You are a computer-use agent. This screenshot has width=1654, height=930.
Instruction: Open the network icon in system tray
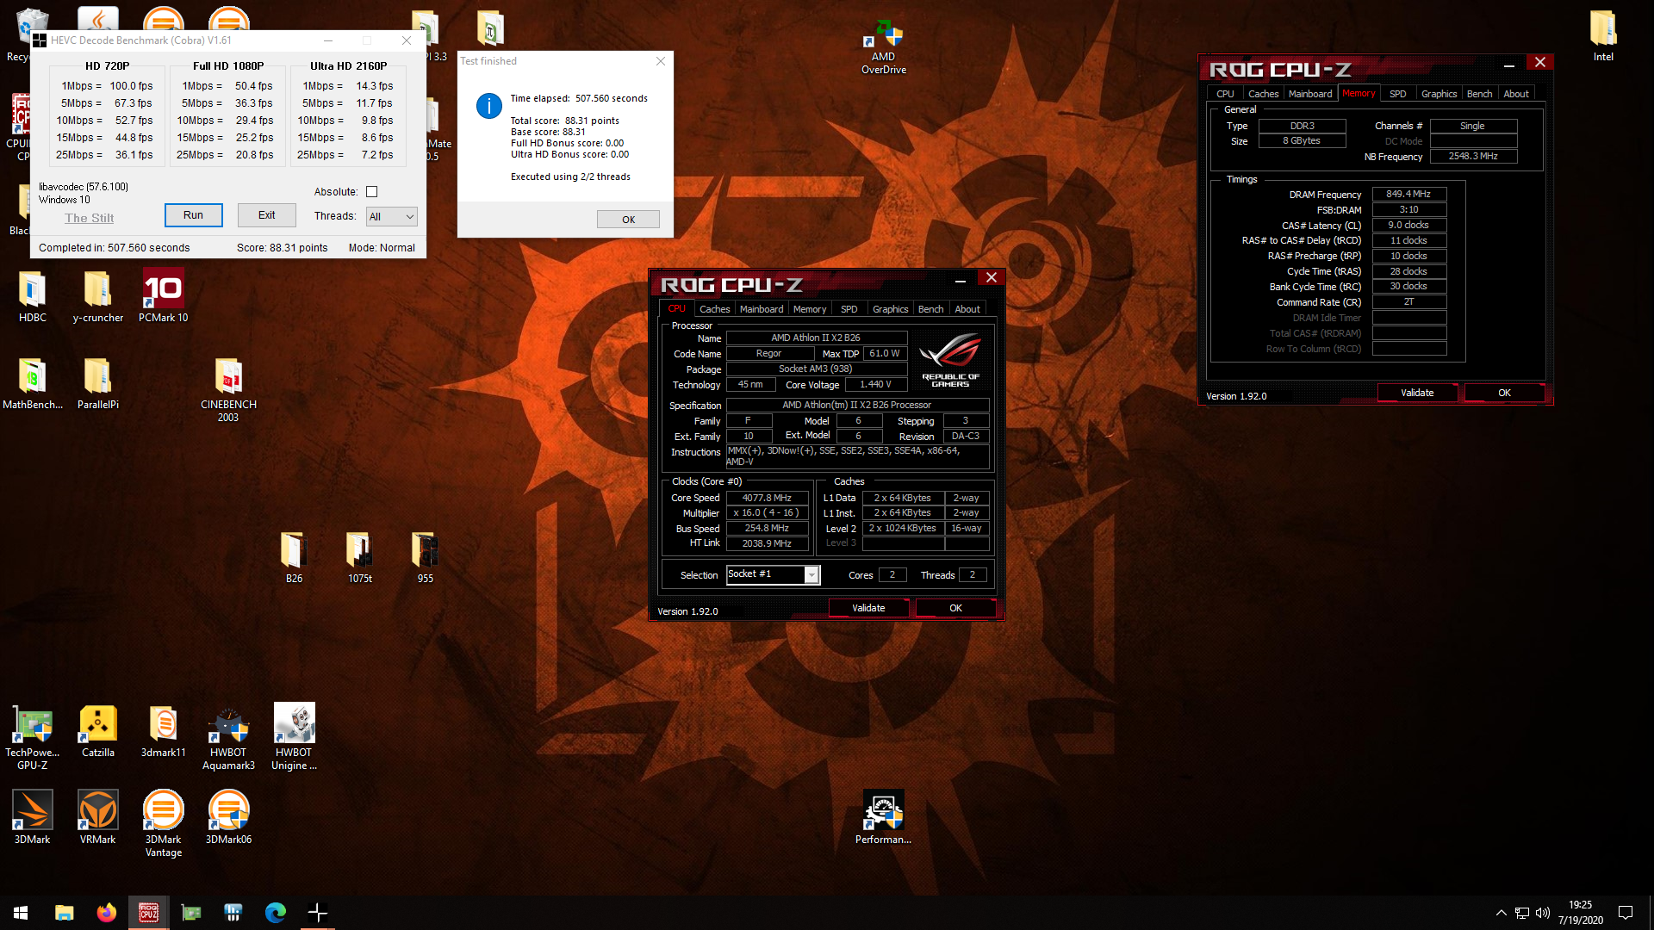(1522, 913)
